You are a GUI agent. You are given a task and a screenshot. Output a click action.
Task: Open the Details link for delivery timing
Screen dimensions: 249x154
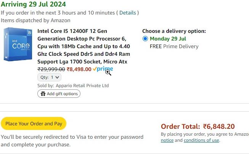[x=128, y=13]
